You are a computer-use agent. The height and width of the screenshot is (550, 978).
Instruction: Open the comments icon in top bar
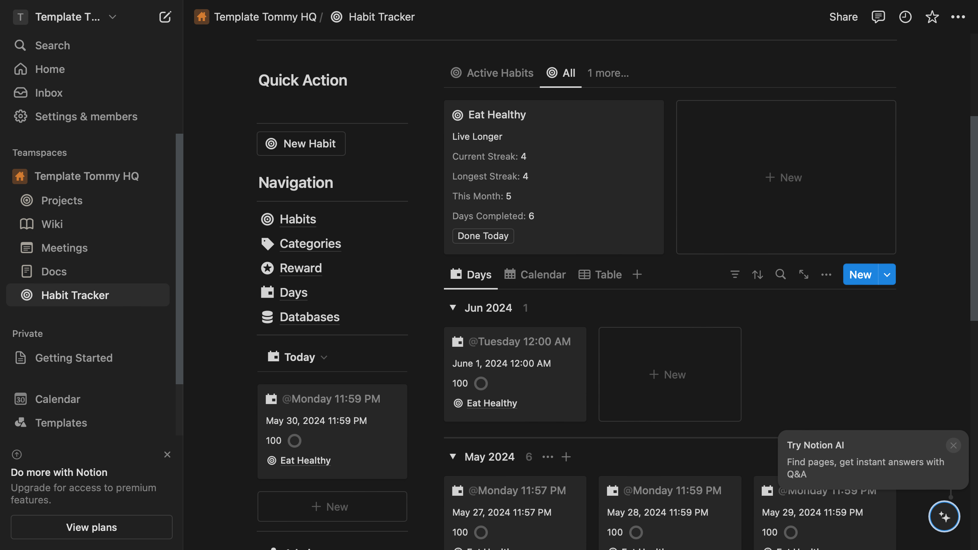[878, 17]
